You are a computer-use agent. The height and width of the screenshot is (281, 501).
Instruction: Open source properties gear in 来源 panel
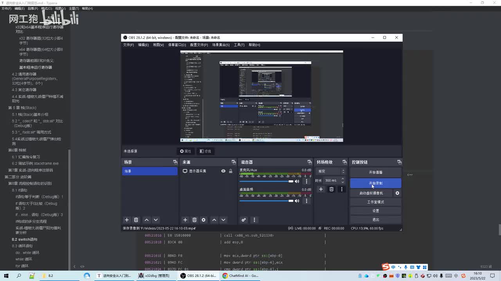204,220
